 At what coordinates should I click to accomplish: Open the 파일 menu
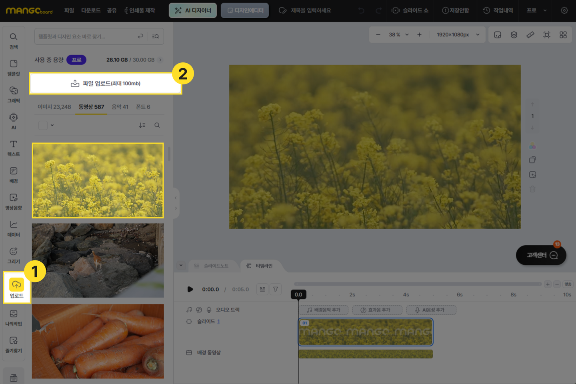tap(69, 10)
